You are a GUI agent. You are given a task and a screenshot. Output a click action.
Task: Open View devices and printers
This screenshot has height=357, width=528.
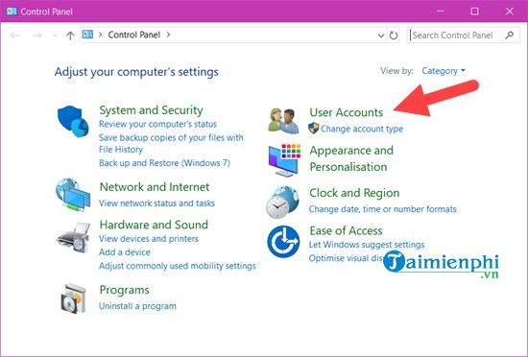coord(149,239)
